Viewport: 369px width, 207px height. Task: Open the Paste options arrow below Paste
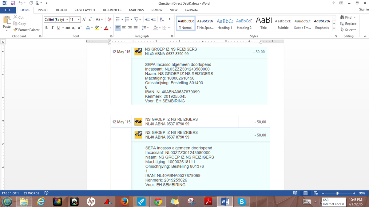coord(6,31)
